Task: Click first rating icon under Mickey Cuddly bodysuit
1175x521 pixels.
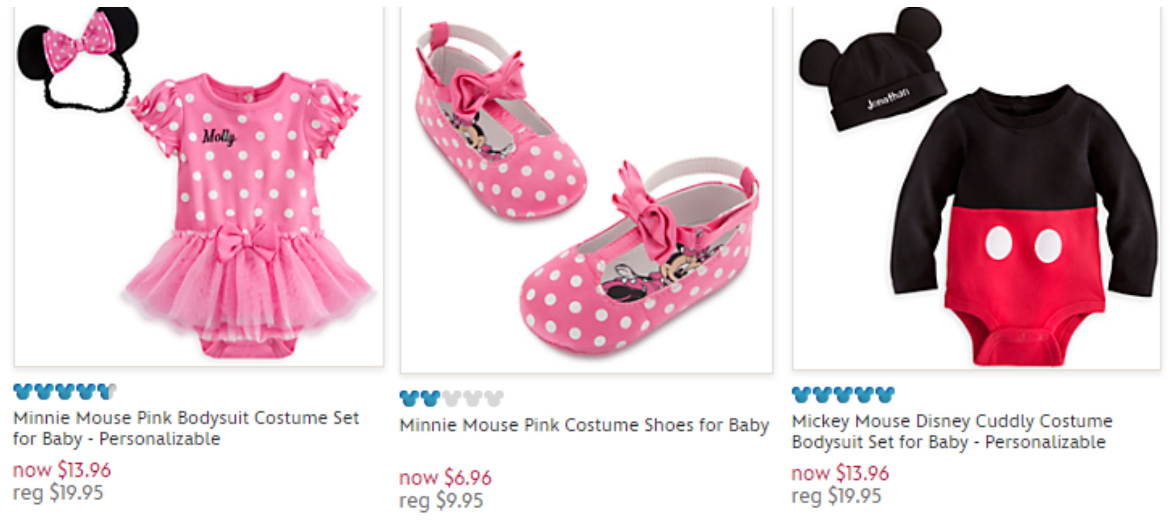Action: (801, 395)
